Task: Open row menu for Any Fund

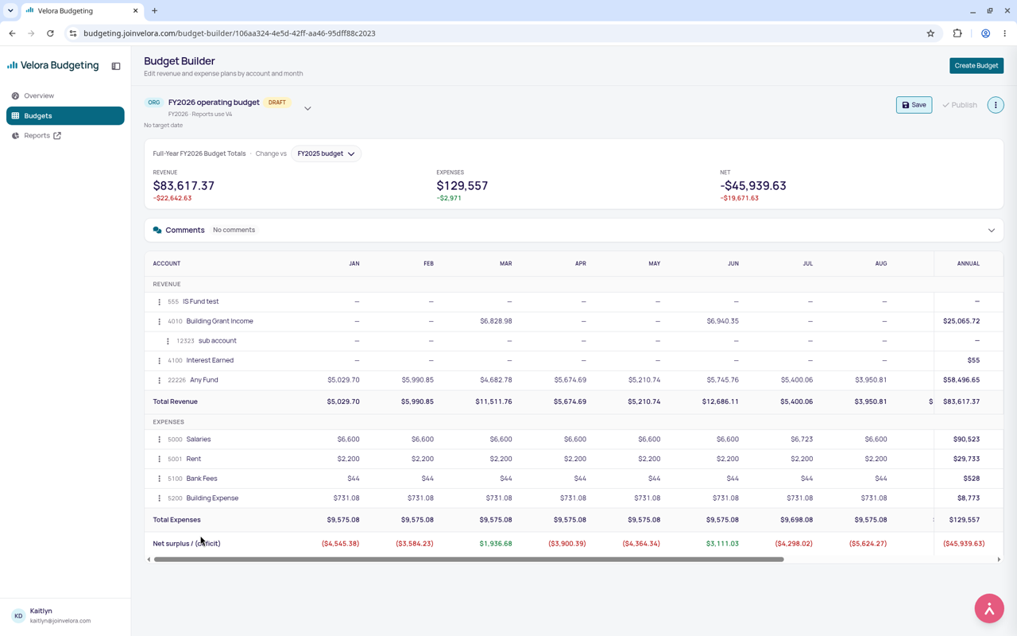Action: [x=159, y=380]
